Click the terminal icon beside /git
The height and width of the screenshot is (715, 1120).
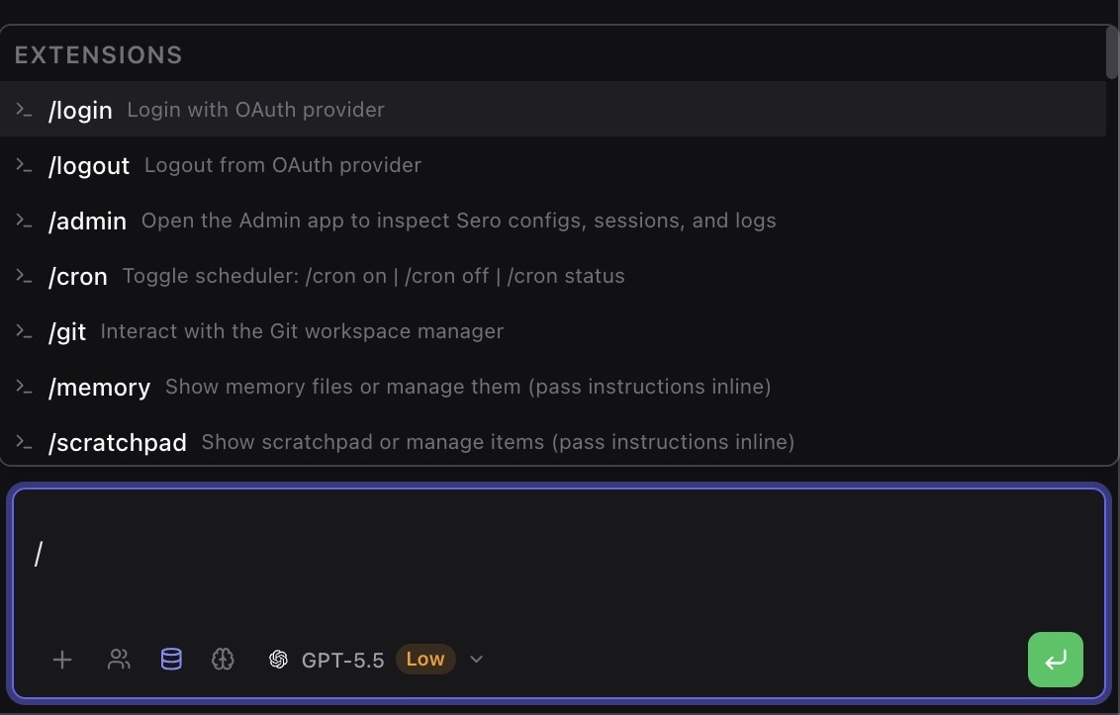[24, 331]
